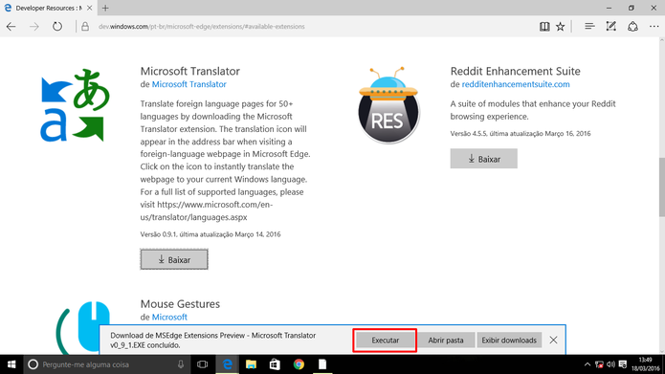
Task: Click Abrir pasta in download bar
Action: click(445, 341)
